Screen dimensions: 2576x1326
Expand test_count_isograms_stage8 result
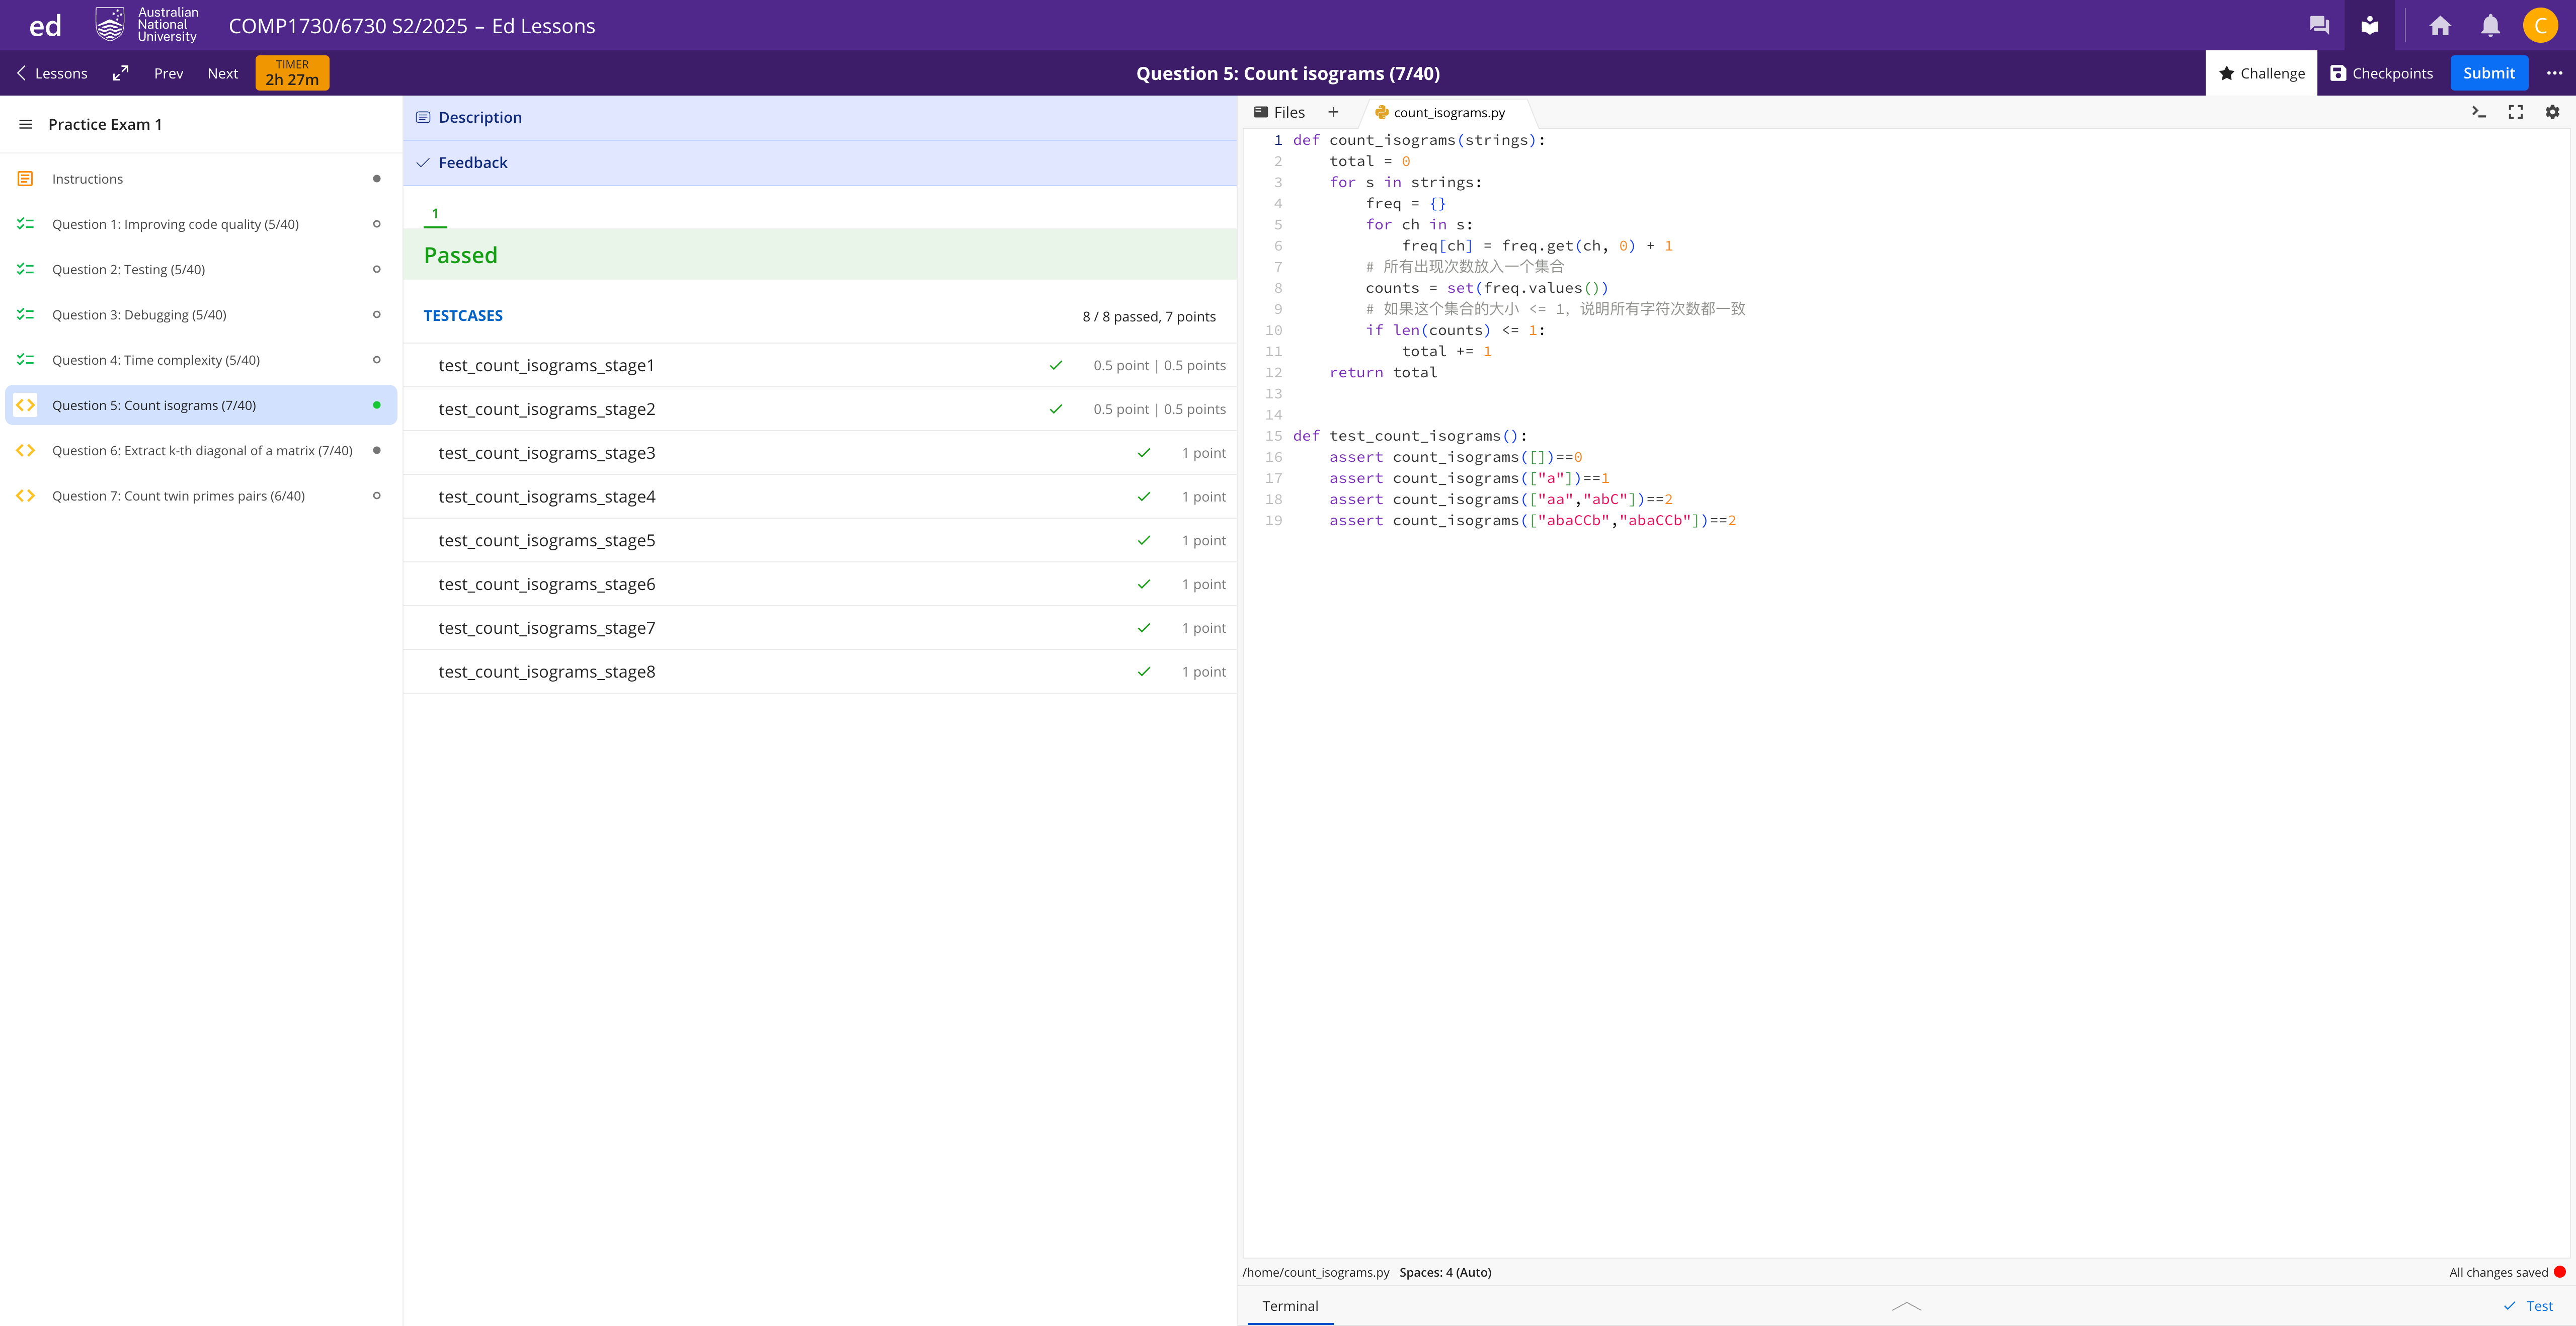(x=820, y=671)
